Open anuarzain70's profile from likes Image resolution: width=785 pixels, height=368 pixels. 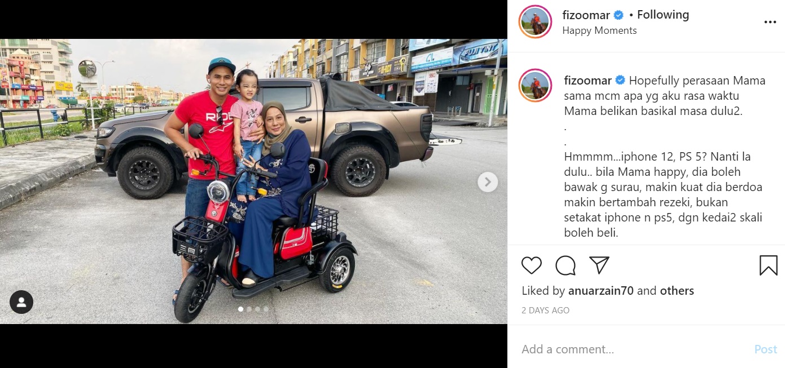click(x=601, y=291)
